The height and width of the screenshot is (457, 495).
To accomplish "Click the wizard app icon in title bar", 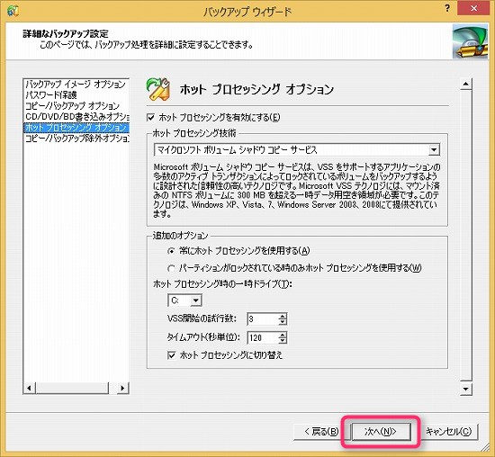I will coord(13,11).
